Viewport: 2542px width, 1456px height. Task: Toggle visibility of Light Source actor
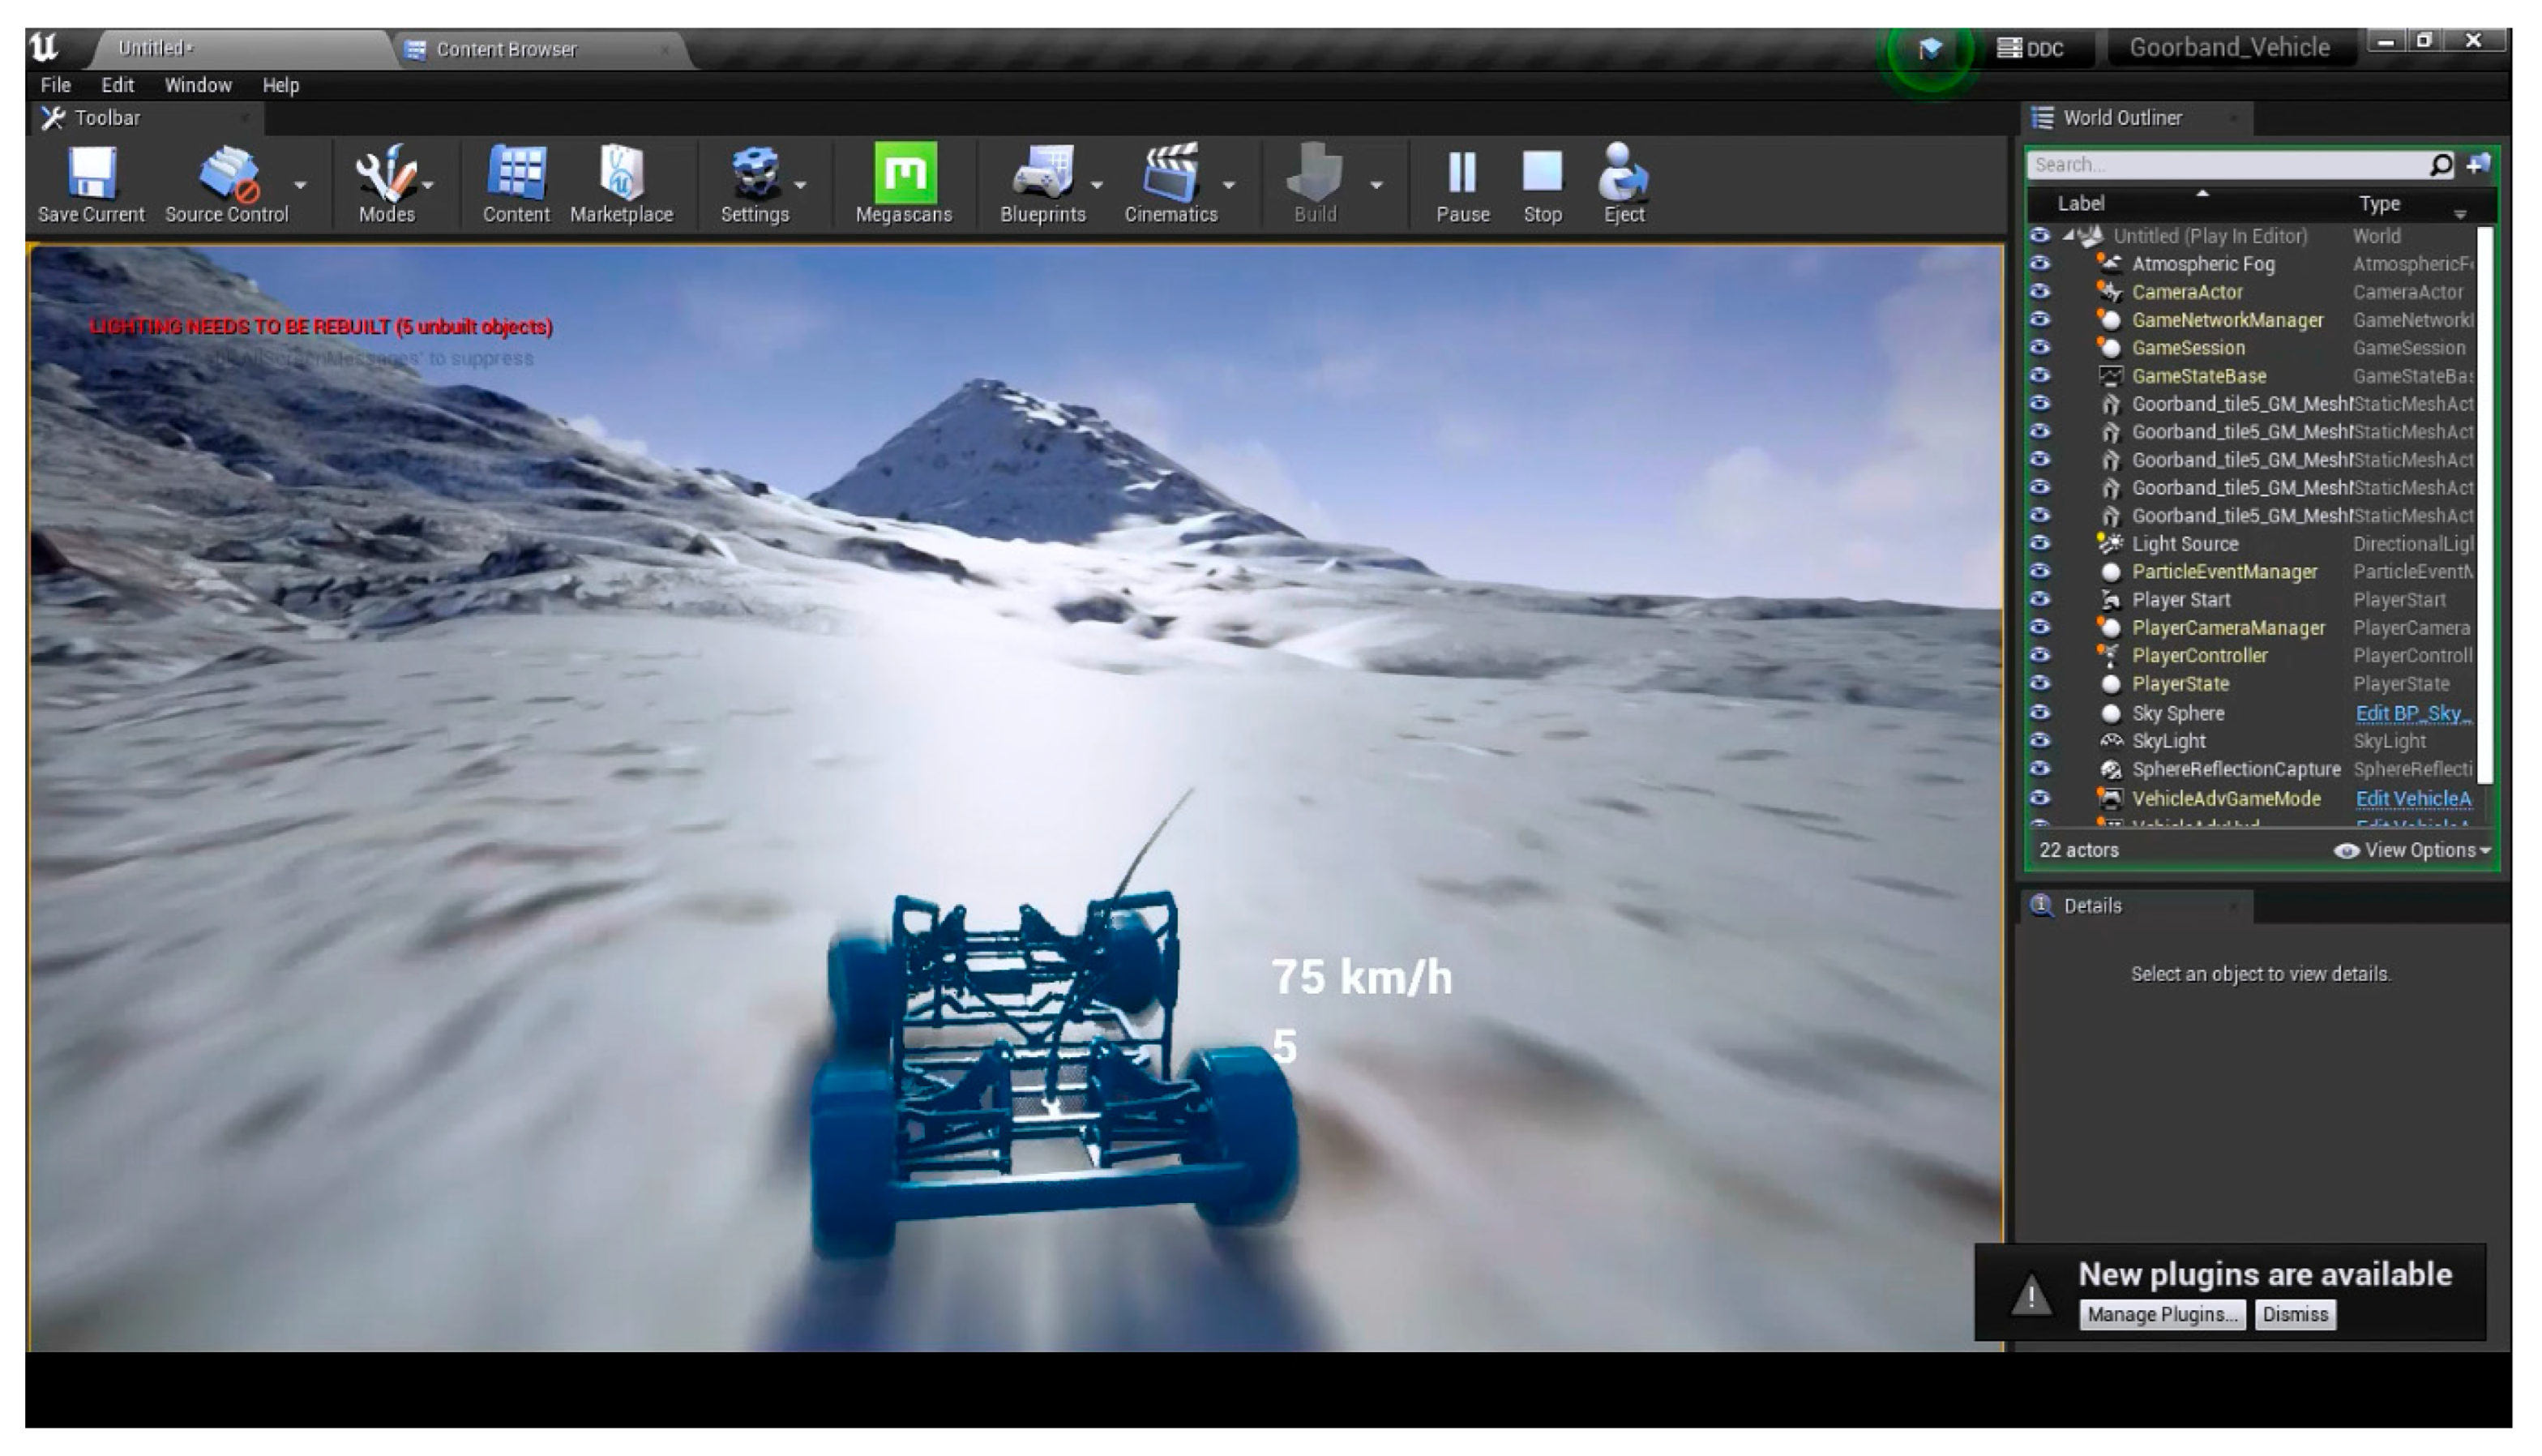(x=2039, y=544)
